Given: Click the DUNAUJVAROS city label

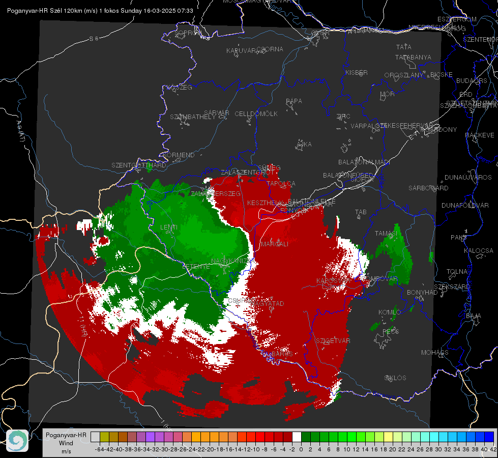Looking at the screenshot, I should coord(468,178).
